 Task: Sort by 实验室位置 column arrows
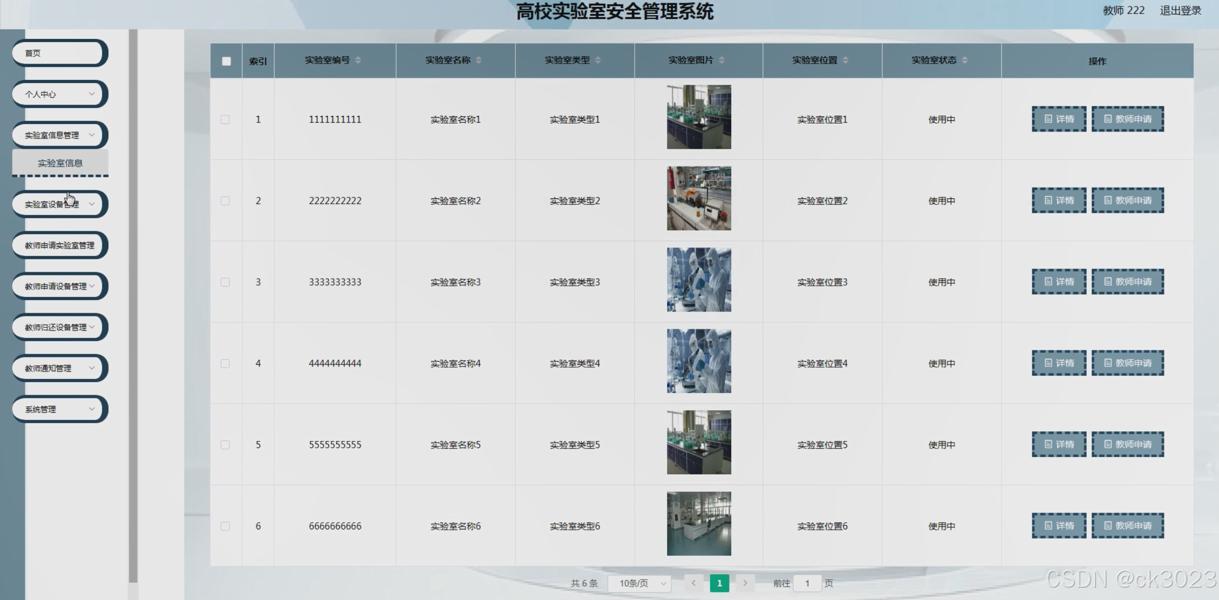(845, 60)
